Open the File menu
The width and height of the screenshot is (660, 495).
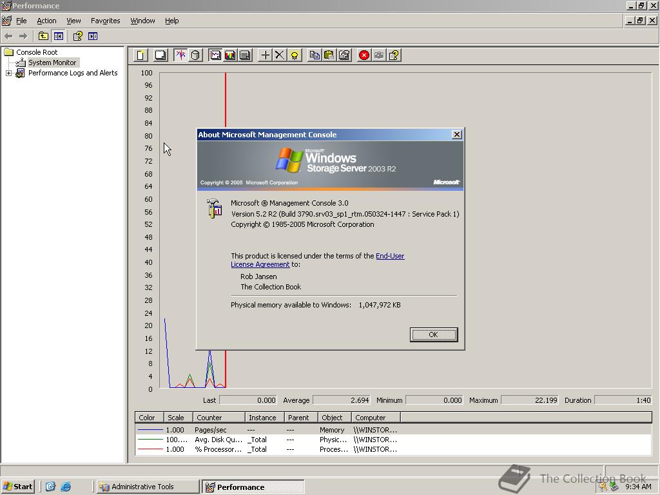coord(21,21)
